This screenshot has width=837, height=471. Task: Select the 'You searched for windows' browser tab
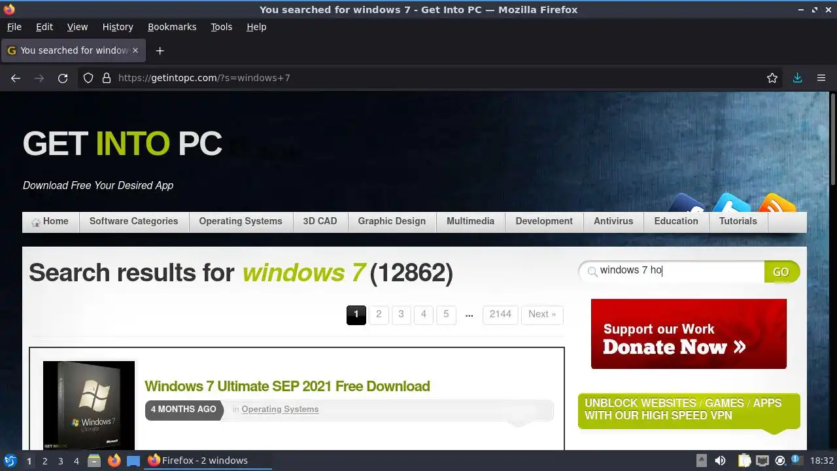[x=73, y=50]
